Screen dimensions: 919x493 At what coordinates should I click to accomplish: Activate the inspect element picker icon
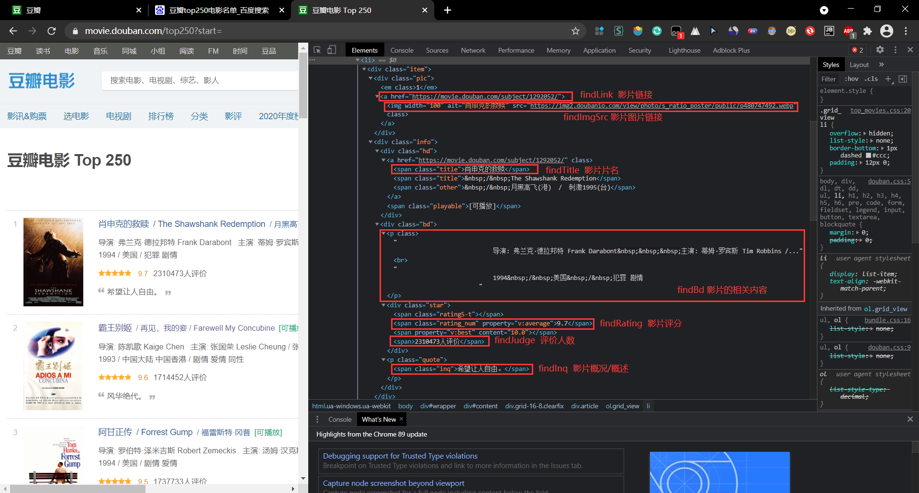317,50
